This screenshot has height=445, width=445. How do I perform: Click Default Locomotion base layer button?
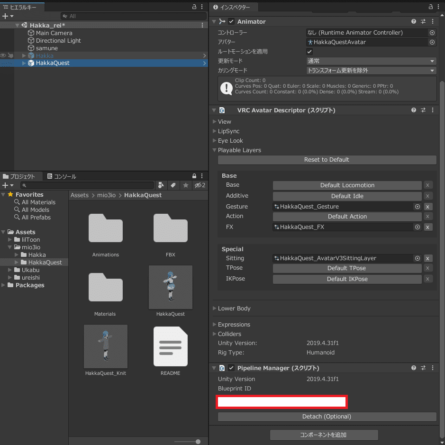347,185
